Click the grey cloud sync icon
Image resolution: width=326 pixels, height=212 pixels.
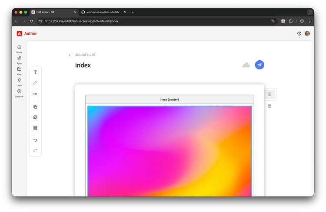click(246, 65)
